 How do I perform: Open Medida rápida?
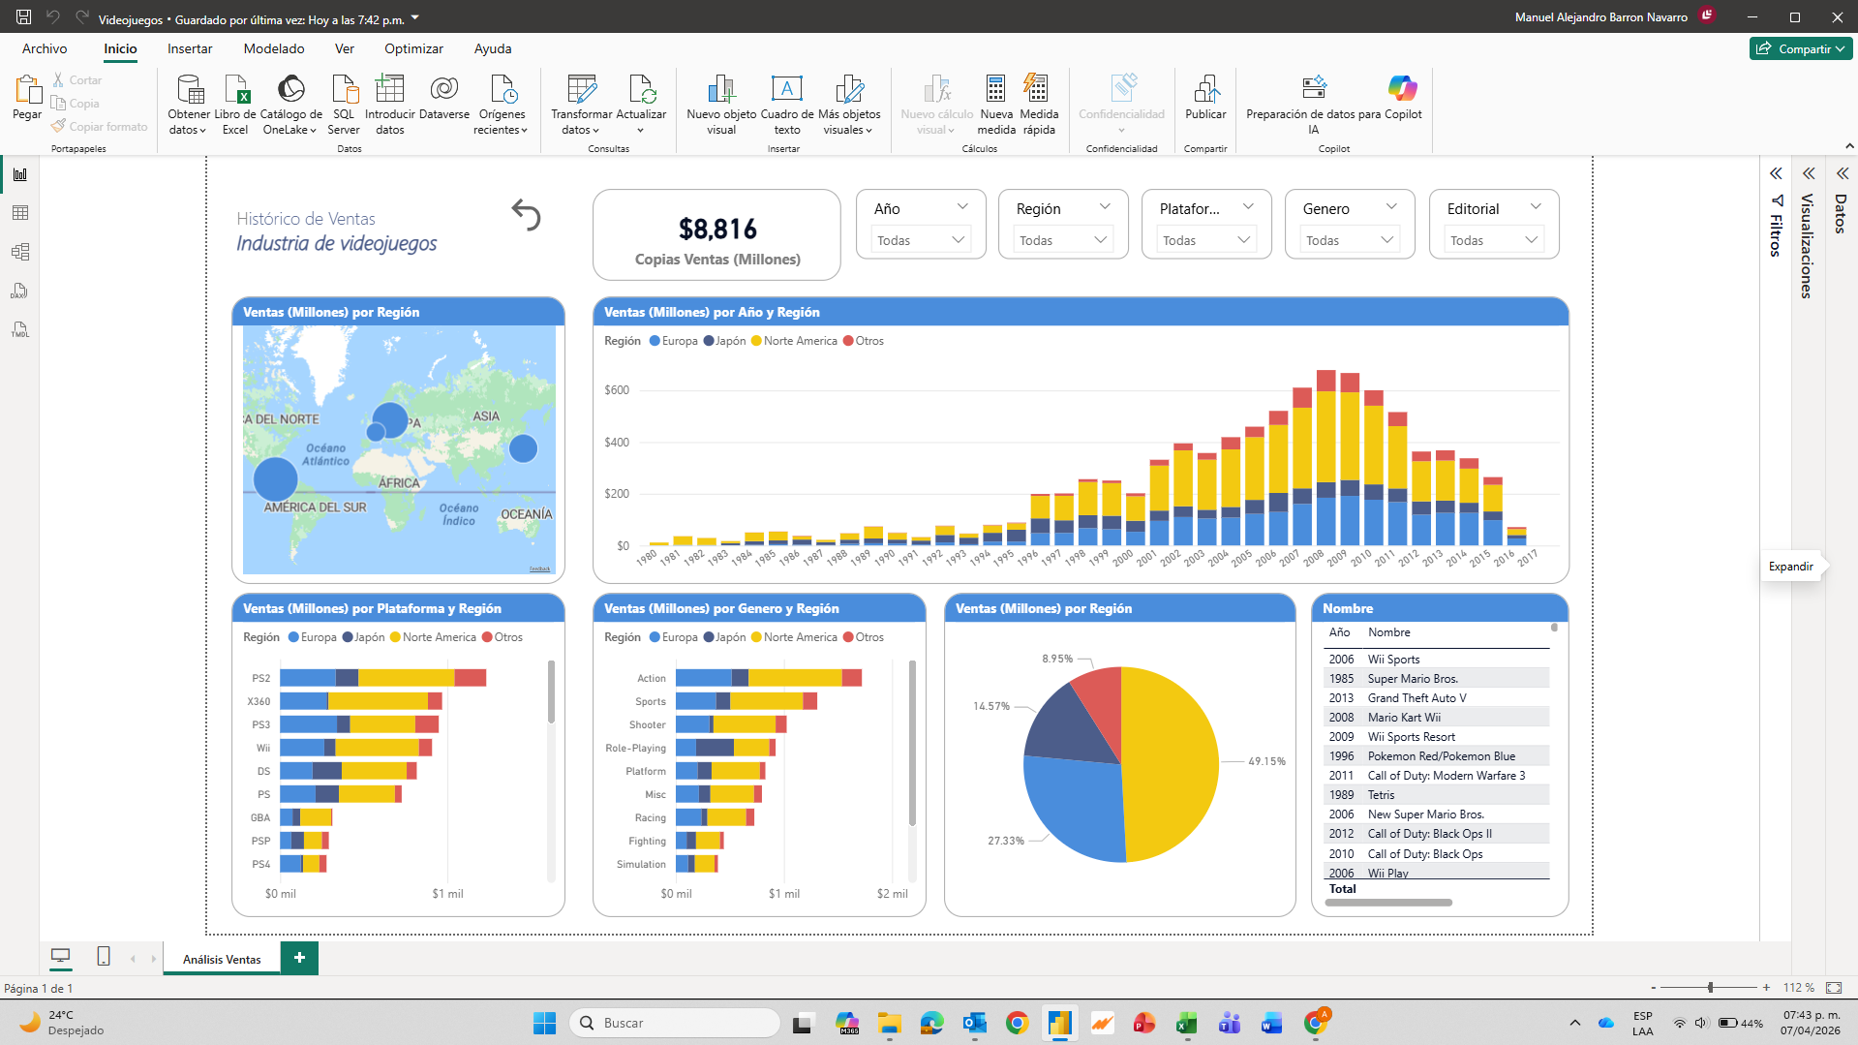(x=1039, y=105)
